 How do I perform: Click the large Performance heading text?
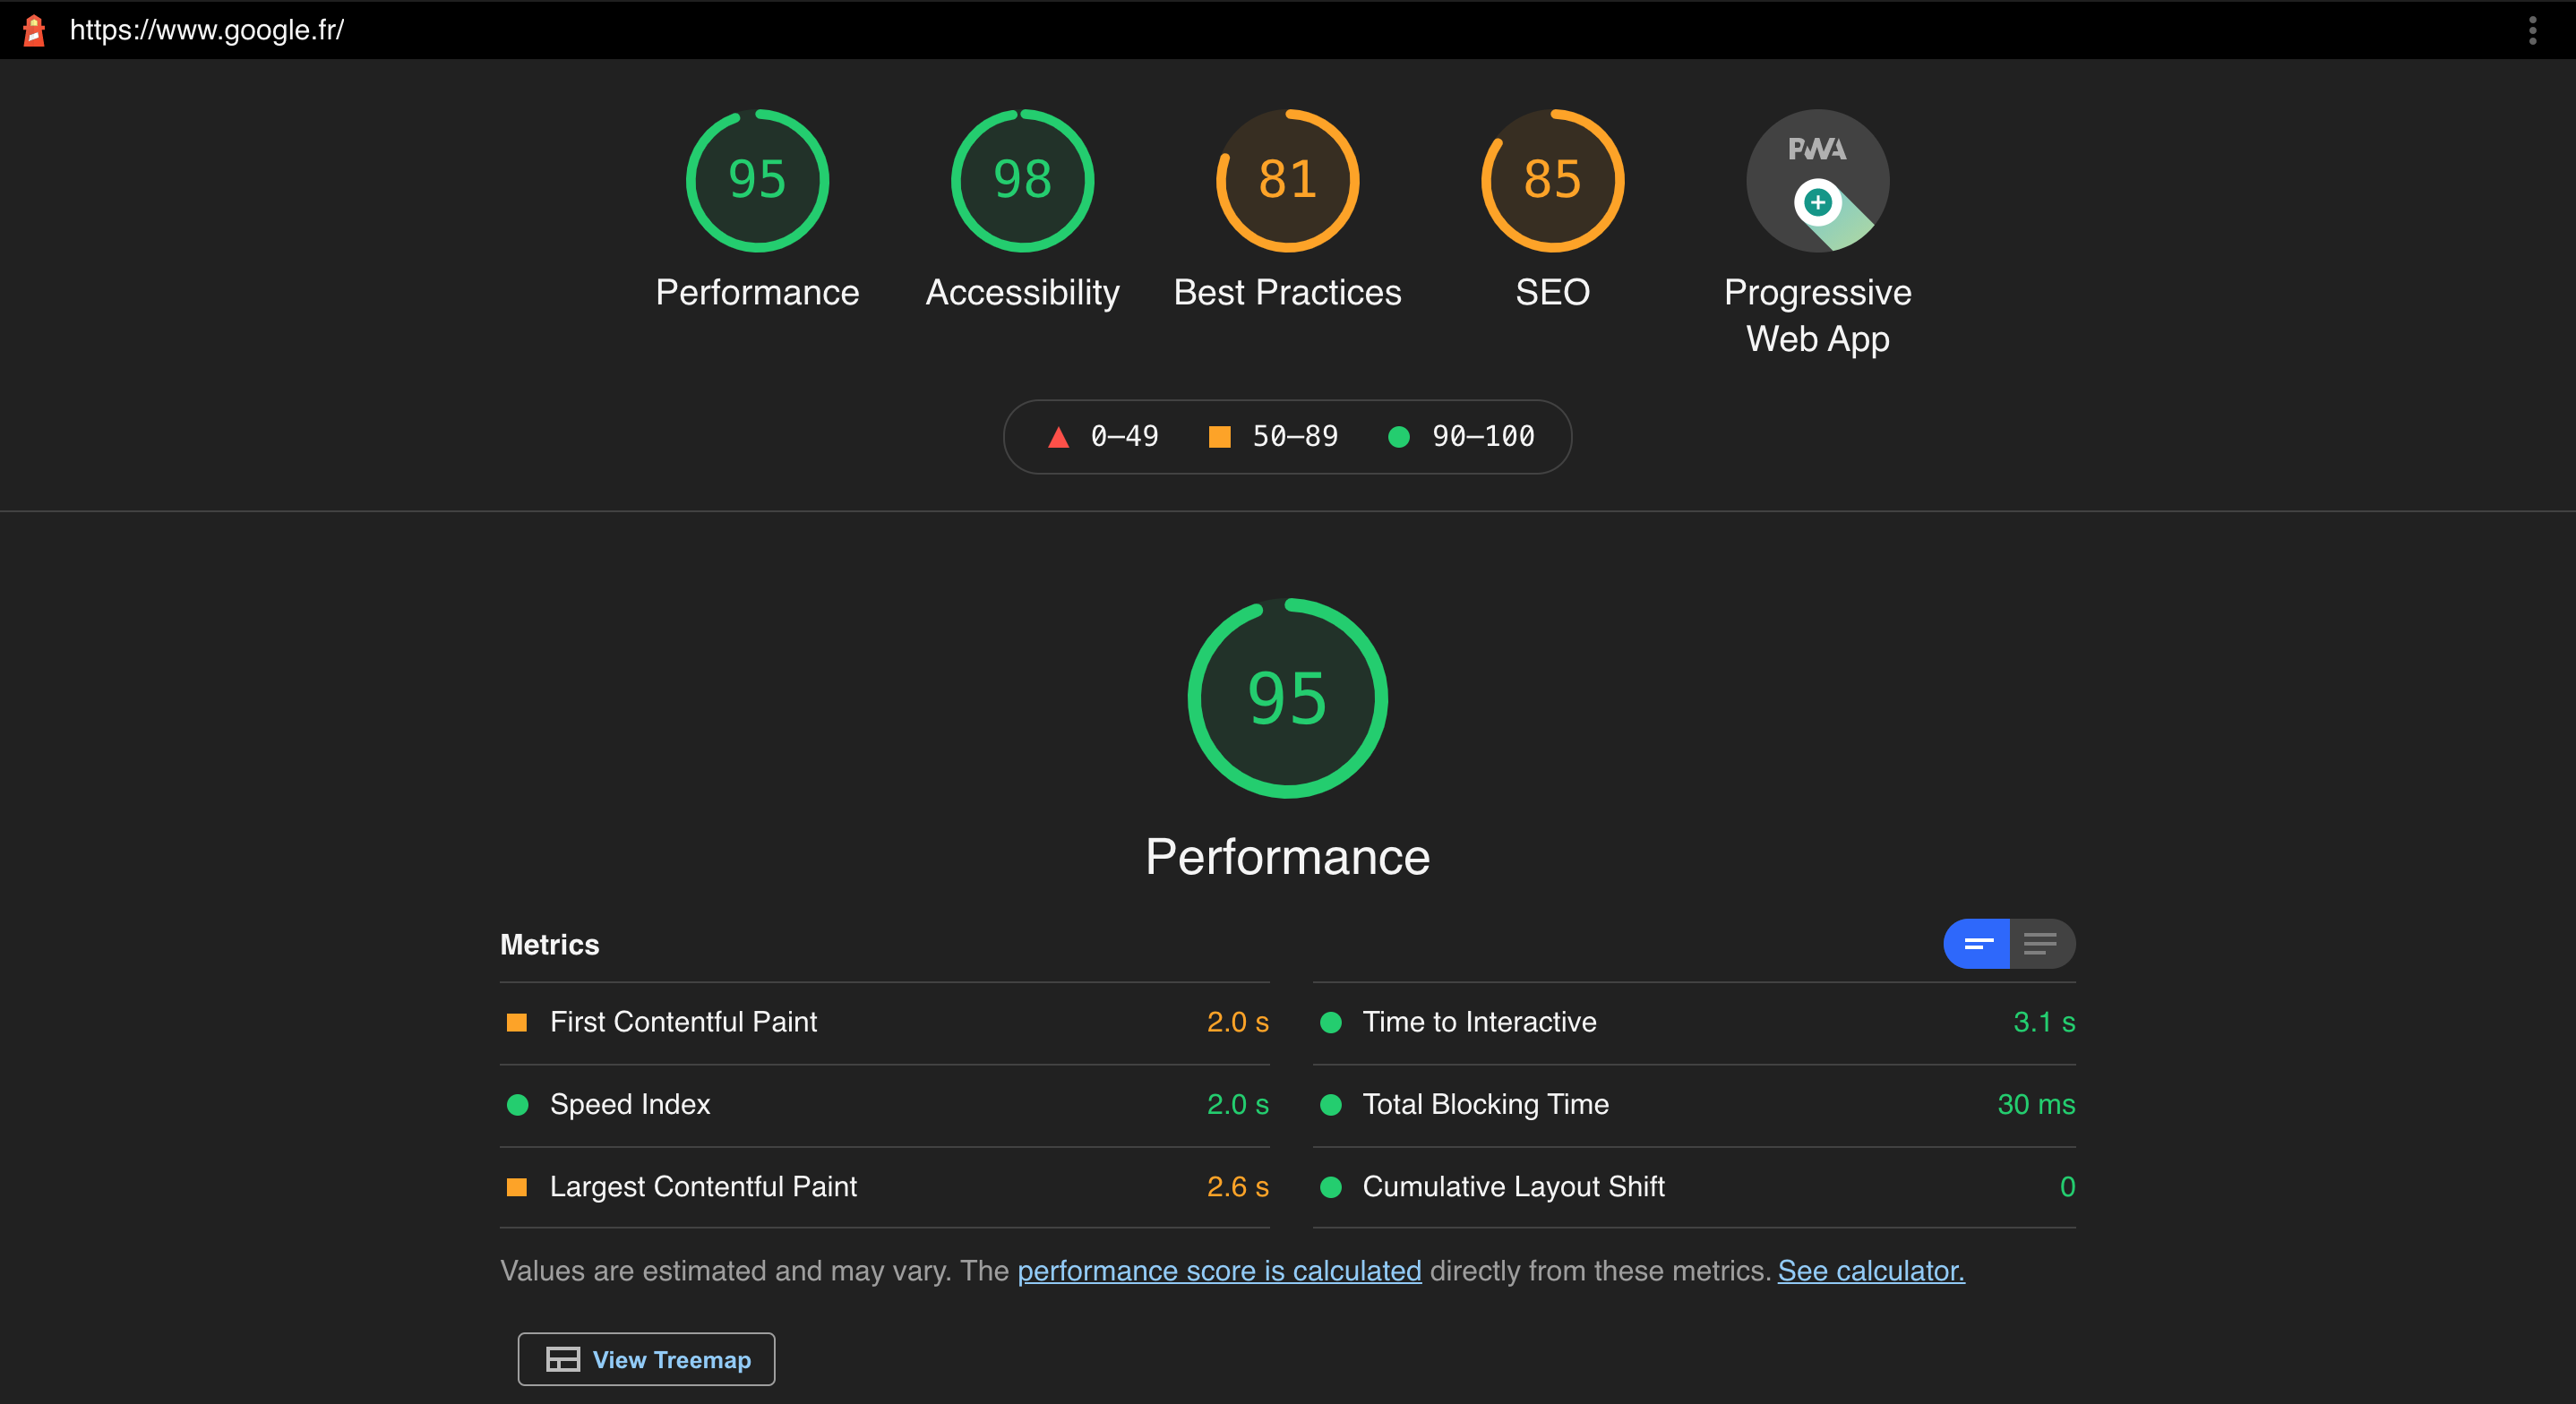(1287, 857)
